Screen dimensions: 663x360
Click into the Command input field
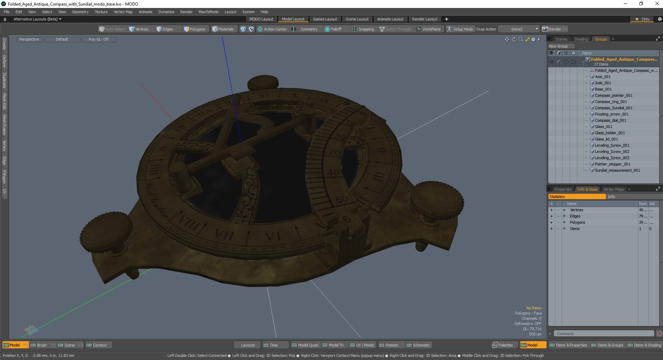pyautogui.click(x=604, y=334)
